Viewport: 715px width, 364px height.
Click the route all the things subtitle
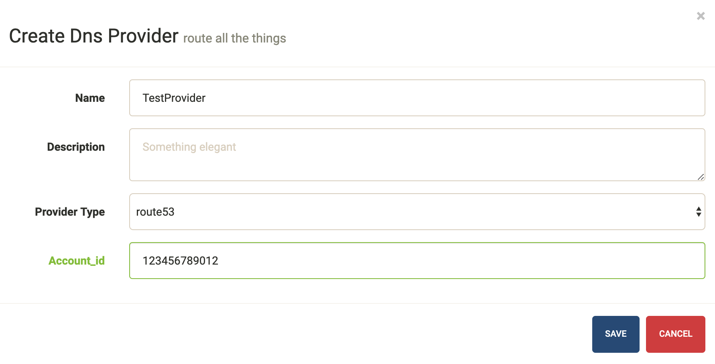234,38
